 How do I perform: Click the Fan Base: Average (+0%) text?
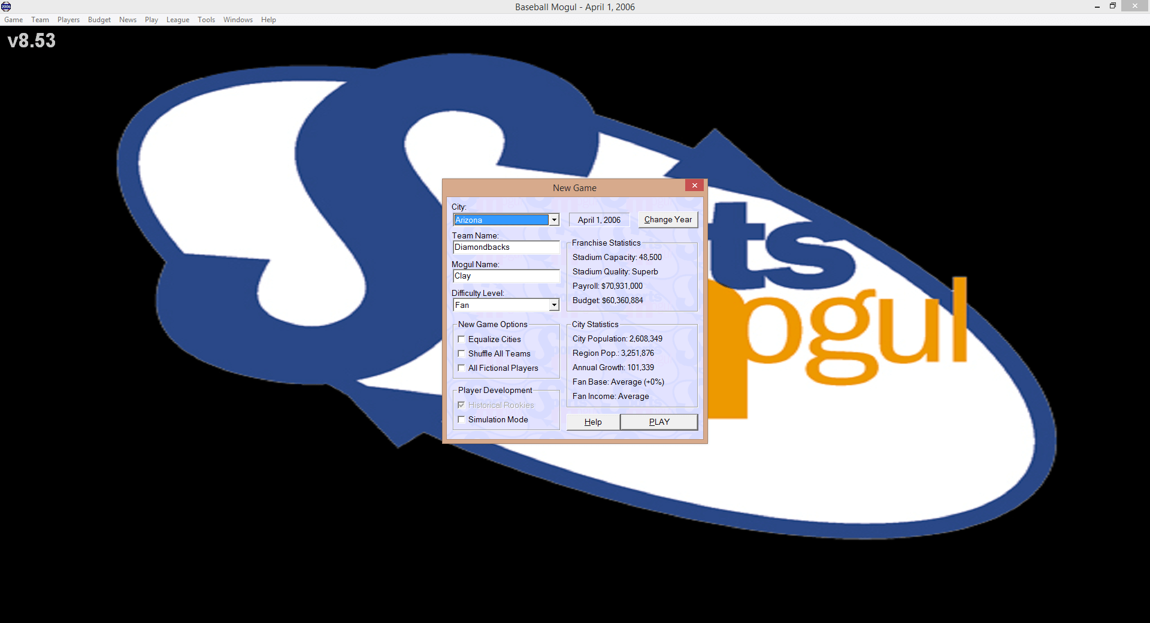618,382
